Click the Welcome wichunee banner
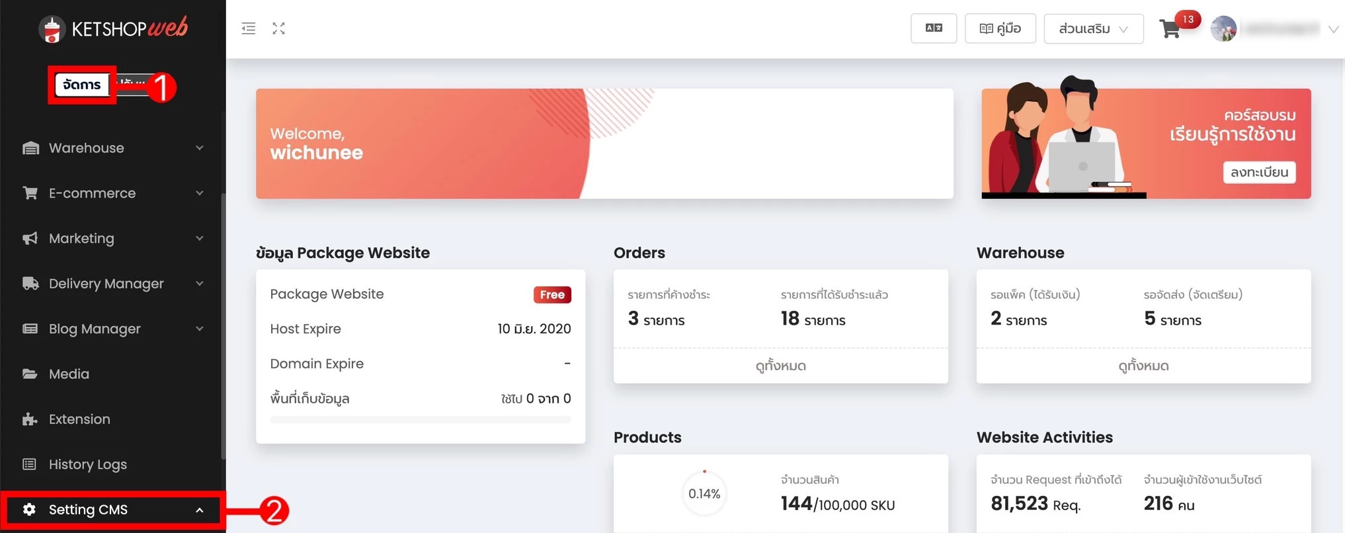This screenshot has height=533, width=1345. click(604, 143)
